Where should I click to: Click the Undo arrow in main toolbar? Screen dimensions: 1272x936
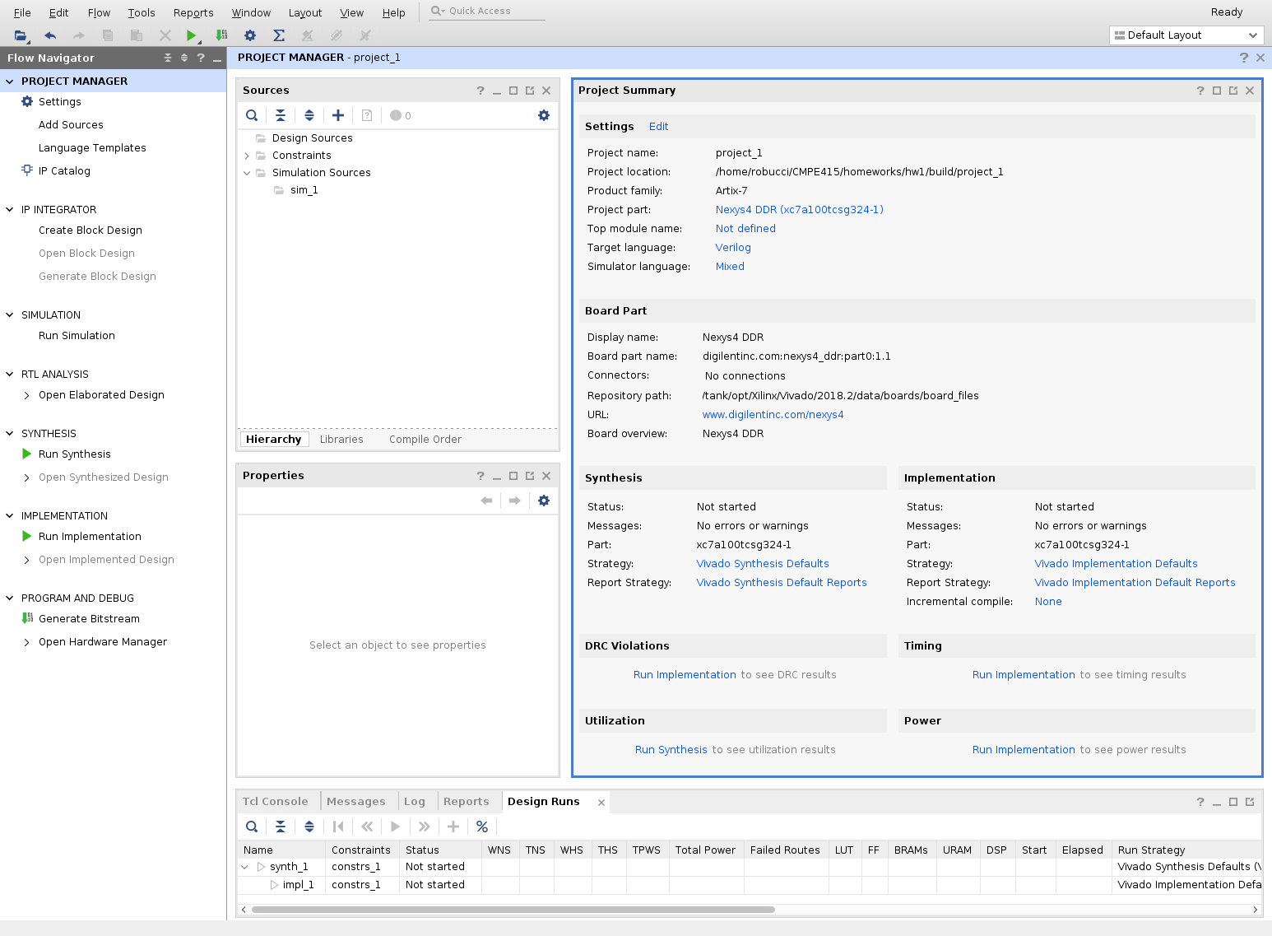pos(50,35)
